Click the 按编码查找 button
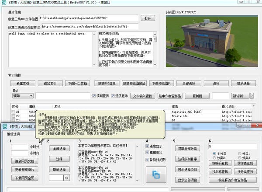Screen dimensions: 262x192 (x=220, y=163)
